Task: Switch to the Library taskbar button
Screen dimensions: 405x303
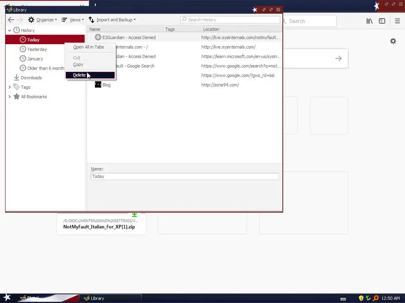Action: (x=110, y=298)
